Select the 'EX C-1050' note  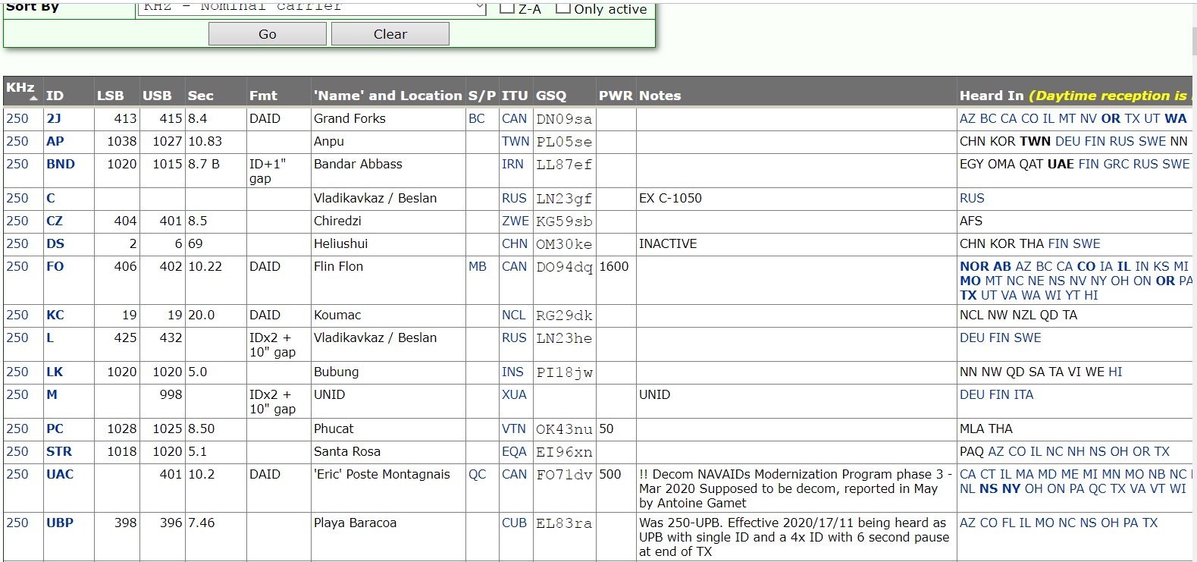click(x=670, y=198)
